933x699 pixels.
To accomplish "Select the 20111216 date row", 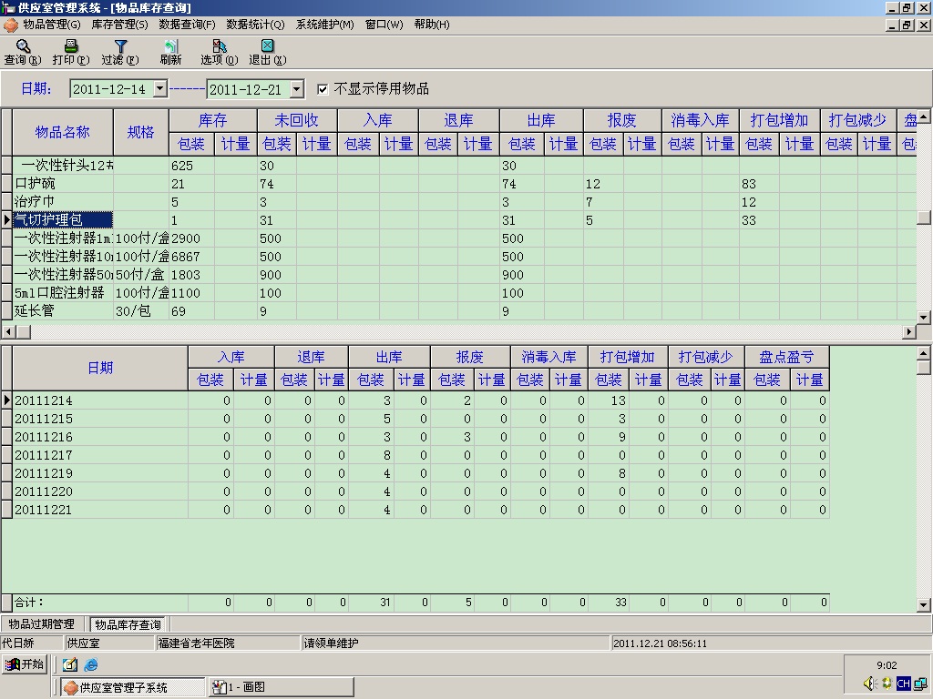I will click(x=415, y=437).
